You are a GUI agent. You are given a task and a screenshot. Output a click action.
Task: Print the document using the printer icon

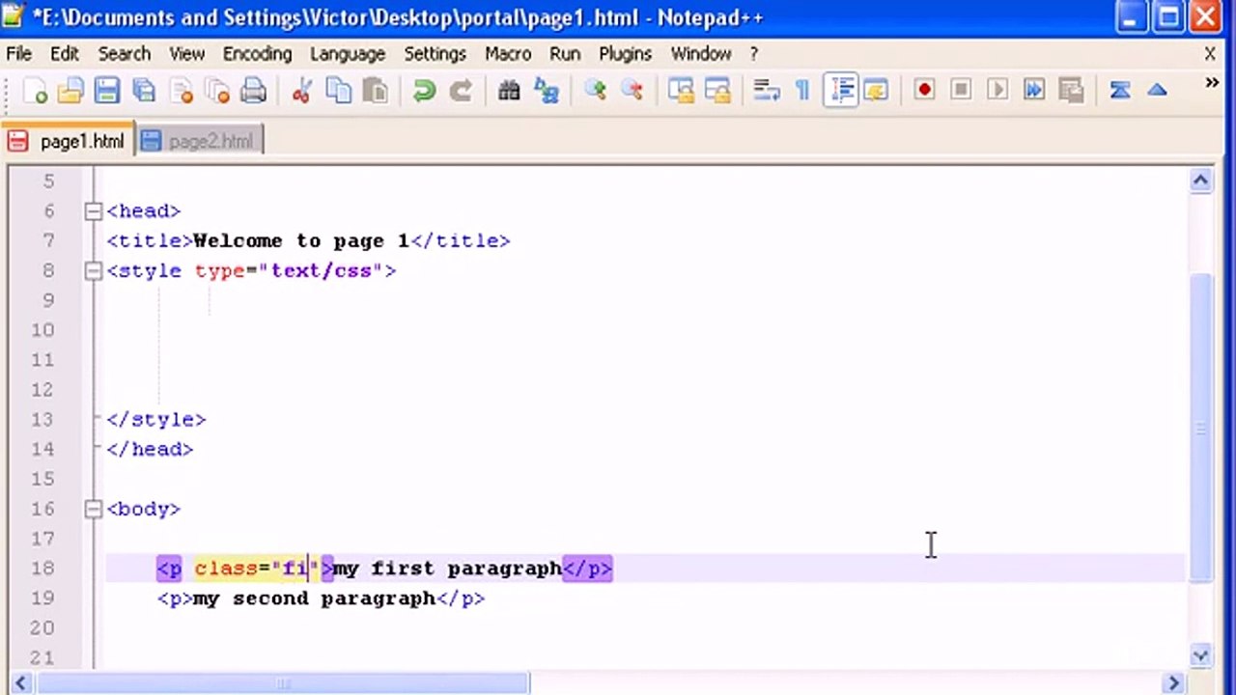click(253, 91)
